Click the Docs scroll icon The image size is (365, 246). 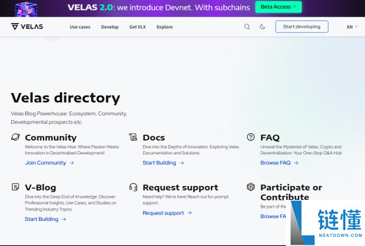coord(133,137)
